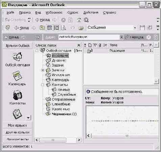Toggle the preview pane view icon
161x152 pixels.
click(56, 28)
